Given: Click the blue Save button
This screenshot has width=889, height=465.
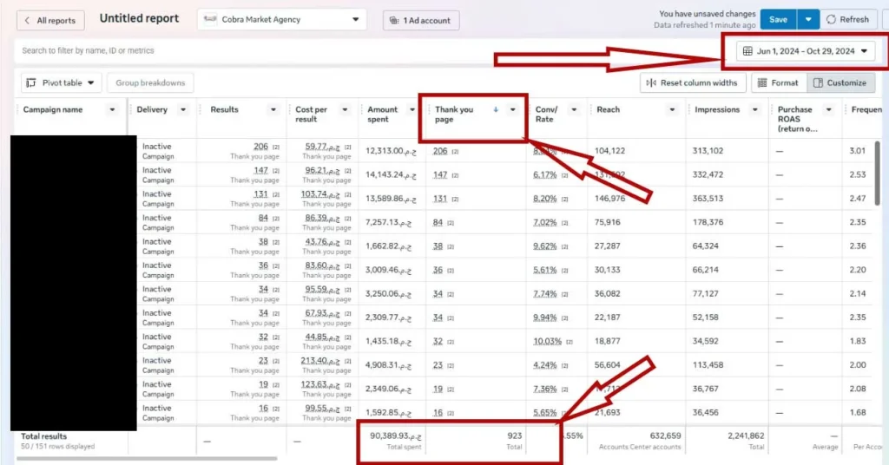Looking at the screenshot, I should [779, 19].
